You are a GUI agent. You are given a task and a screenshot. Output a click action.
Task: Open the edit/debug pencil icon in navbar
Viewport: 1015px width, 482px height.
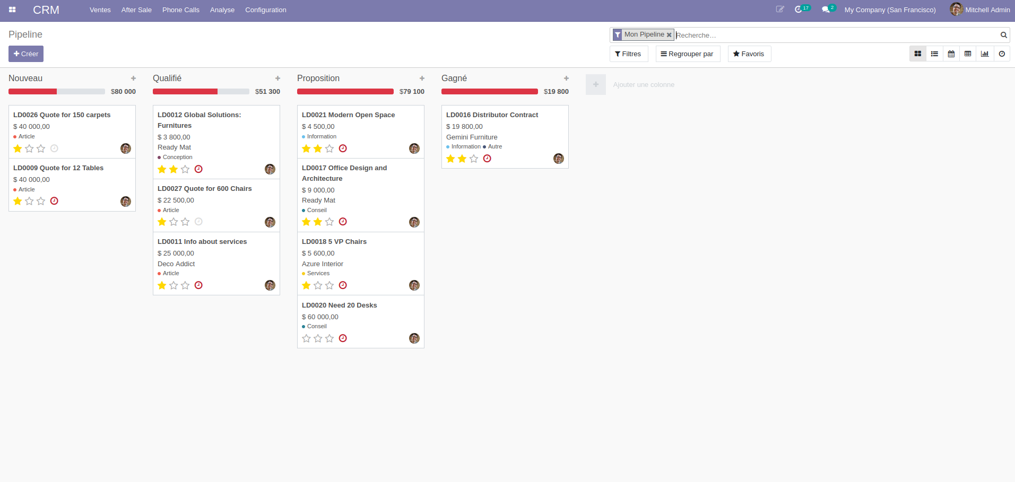point(780,9)
